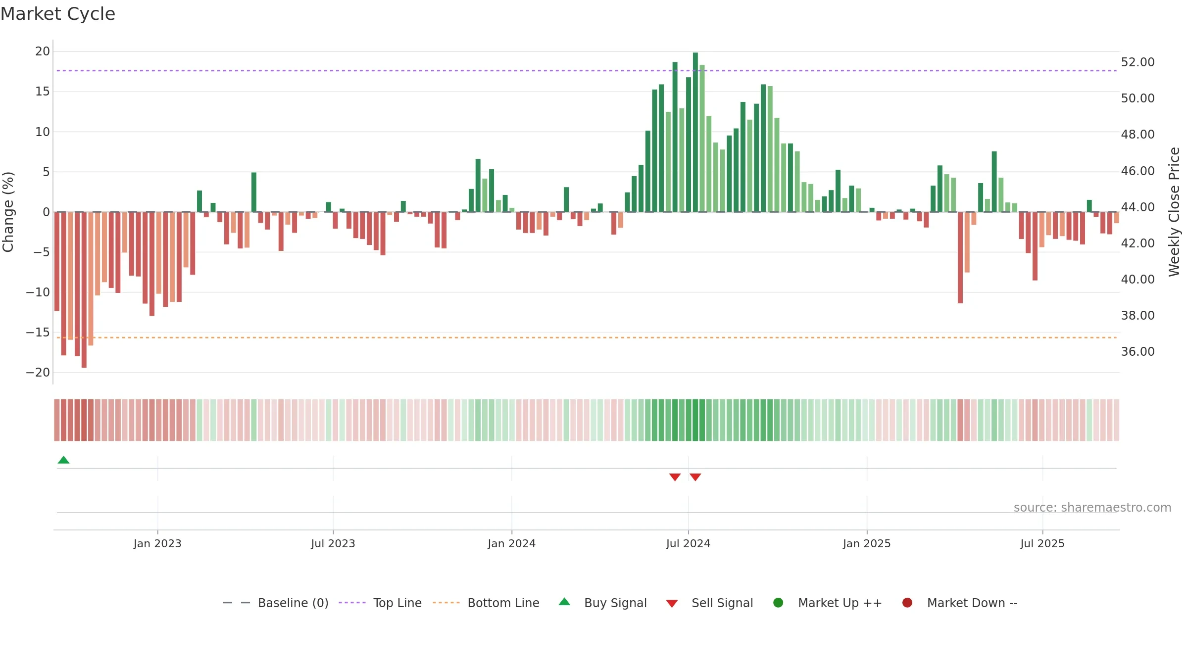The image size is (1188, 668).
Task: Click the gray dashed Baseline legend sample
Action: click(x=237, y=603)
